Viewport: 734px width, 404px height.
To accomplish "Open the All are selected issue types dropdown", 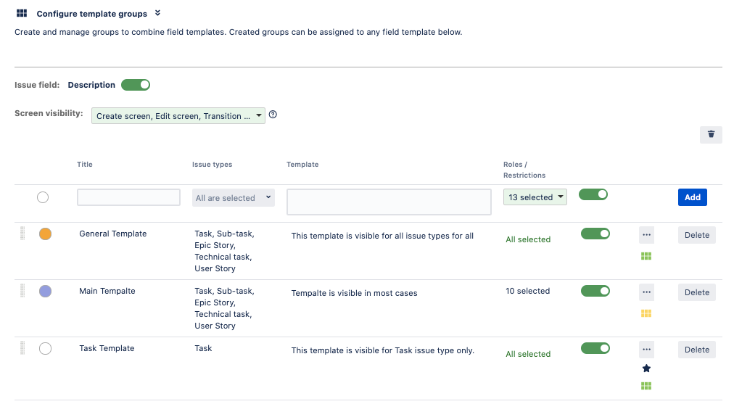I will 233,197.
